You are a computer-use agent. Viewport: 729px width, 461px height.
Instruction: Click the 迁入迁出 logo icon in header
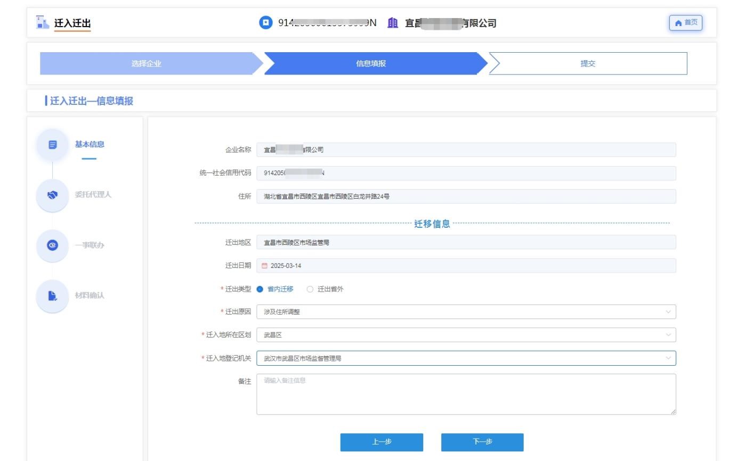pos(43,22)
